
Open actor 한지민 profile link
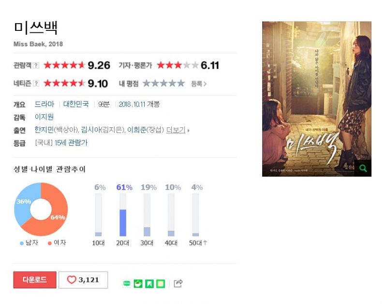click(x=44, y=130)
